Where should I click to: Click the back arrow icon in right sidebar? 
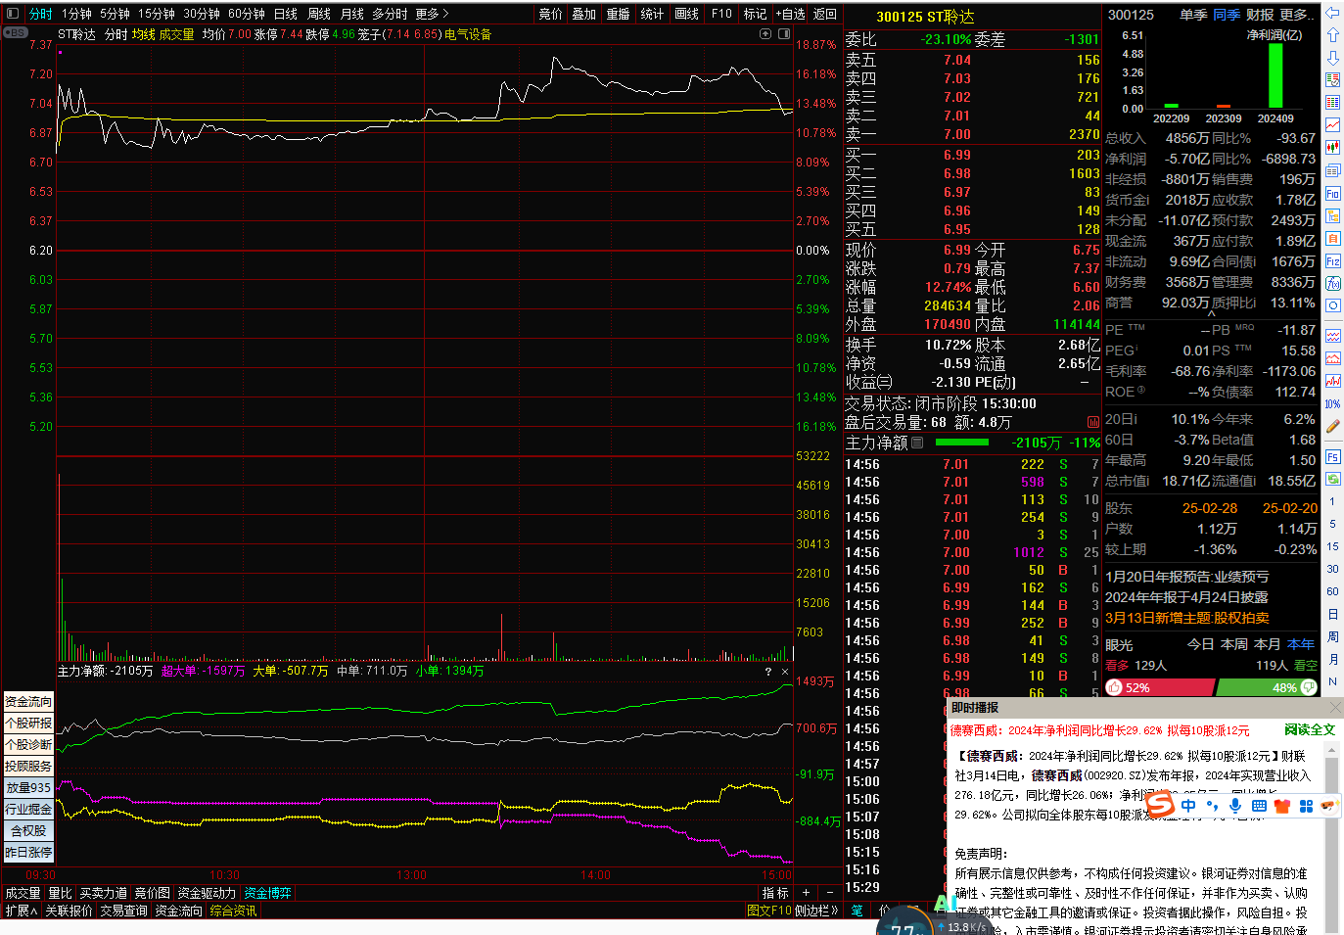coord(1332,13)
